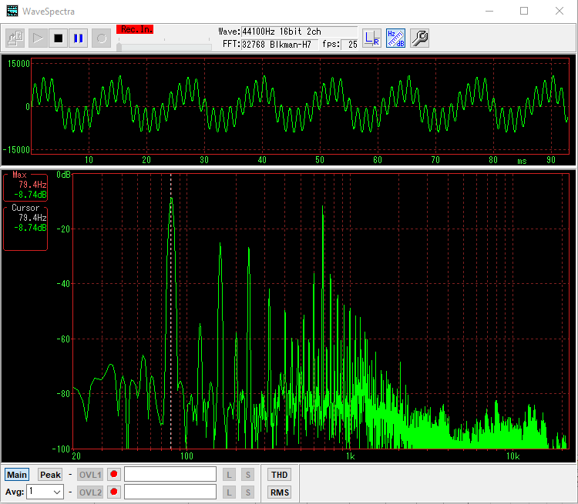578x504 pixels.
Task: Click the L button in OVL2 row
Action: (x=230, y=492)
